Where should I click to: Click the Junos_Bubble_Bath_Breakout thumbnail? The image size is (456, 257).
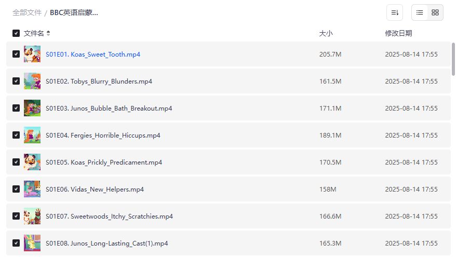pyautogui.click(x=32, y=108)
